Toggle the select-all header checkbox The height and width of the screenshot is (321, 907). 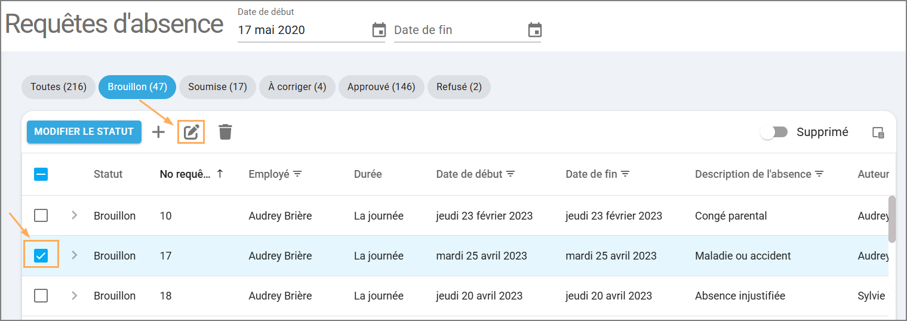pos(41,174)
